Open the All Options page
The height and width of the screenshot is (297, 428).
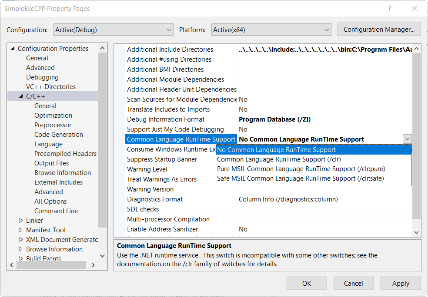click(50, 201)
